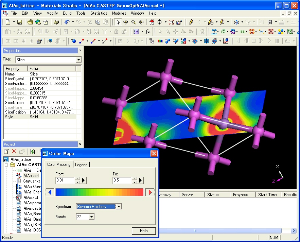Viewport: 300px width, 242px height.
Task: Click the Measure Distance tool icon
Action: pos(82,41)
